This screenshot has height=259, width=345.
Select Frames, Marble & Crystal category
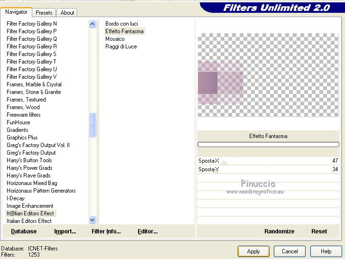tap(34, 84)
